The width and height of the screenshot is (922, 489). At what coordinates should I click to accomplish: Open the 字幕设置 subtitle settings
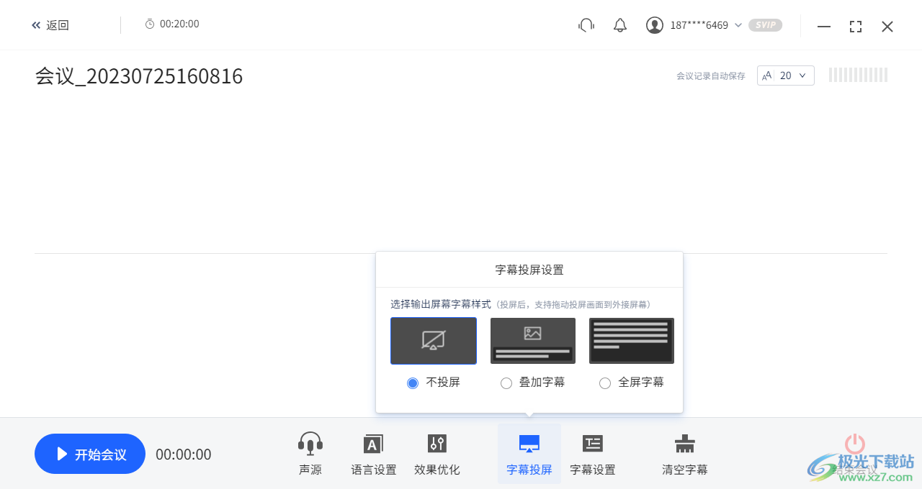click(x=592, y=453)
